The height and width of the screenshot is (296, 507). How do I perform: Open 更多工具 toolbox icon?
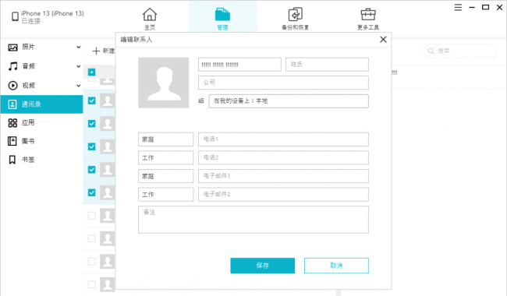tap(368, 15)
